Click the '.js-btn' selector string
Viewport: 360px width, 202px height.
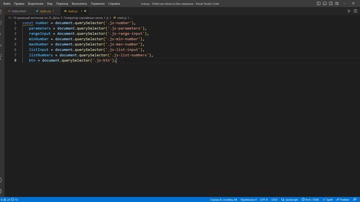click(x=102, y=61)
